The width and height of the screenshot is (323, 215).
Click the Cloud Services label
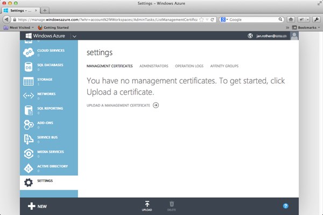[51, 51]
